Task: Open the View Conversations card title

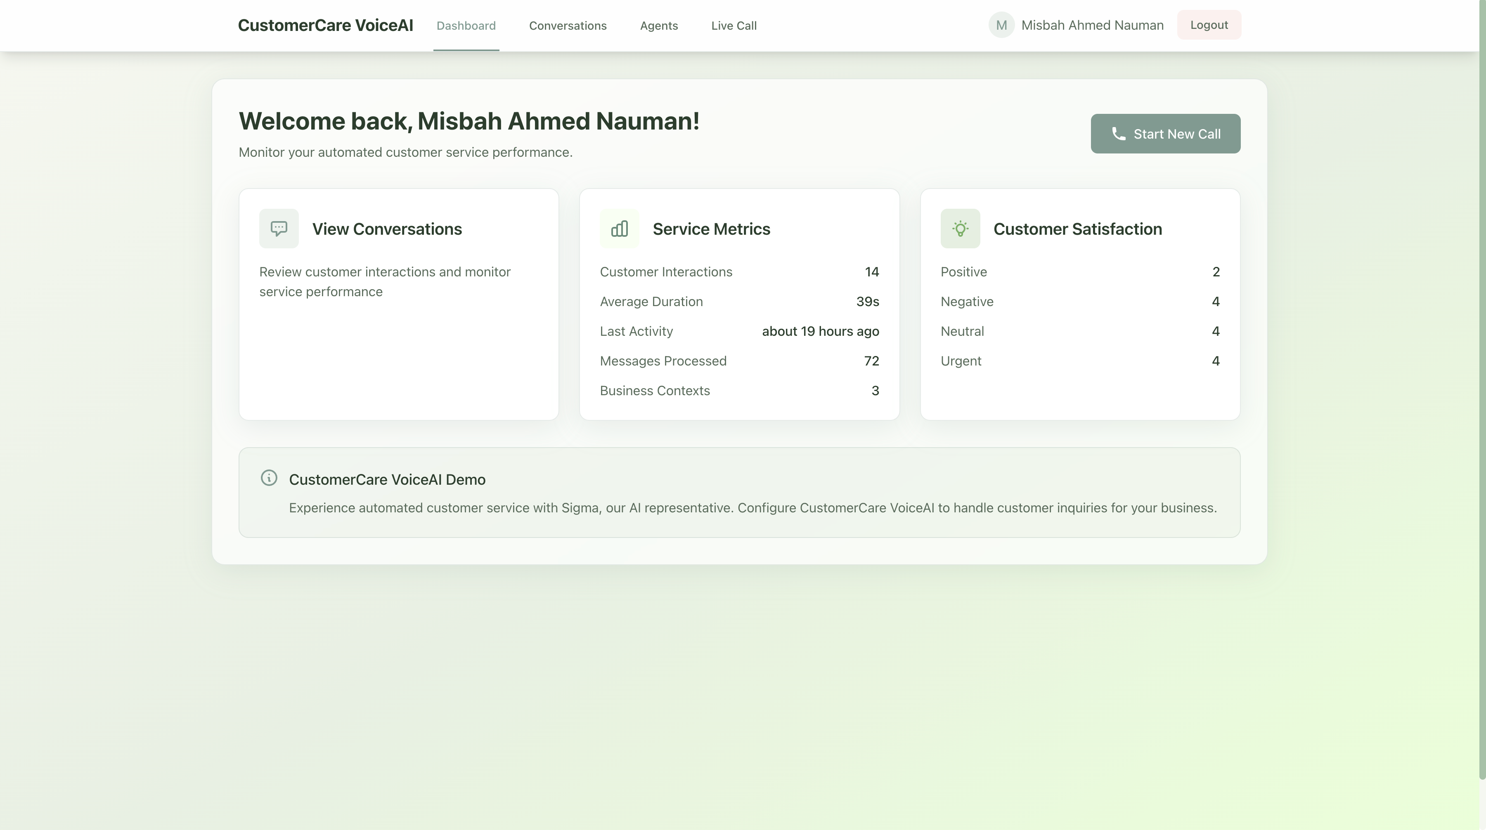Action: coord(387,229)
